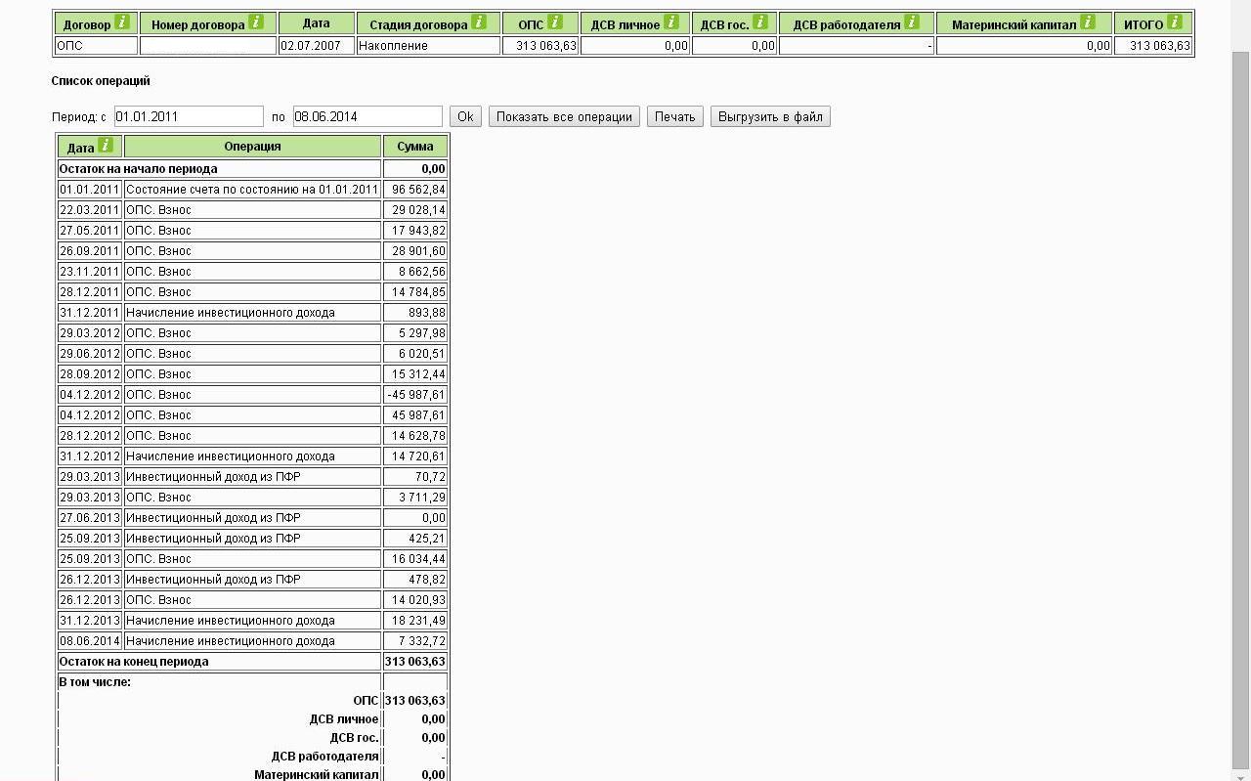Click the info icon next to Договор header
Viewport: 1251px width, 781px height.
click(x=122, y=22)
